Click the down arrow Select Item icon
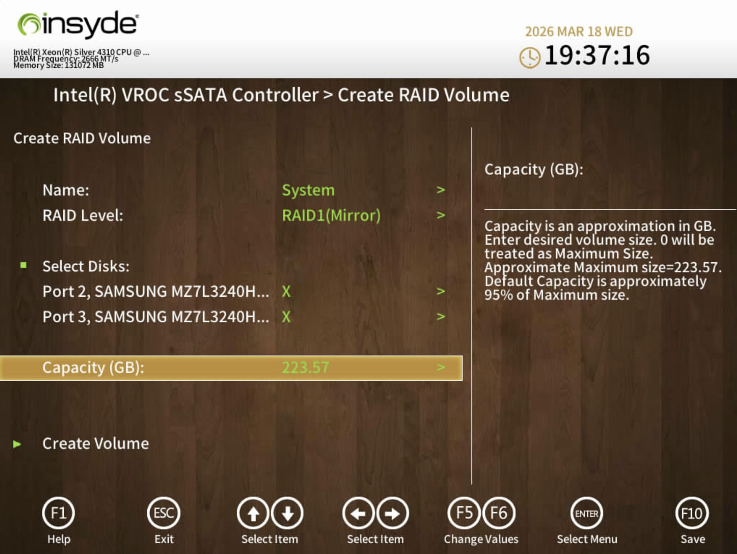 click(287, 513)
